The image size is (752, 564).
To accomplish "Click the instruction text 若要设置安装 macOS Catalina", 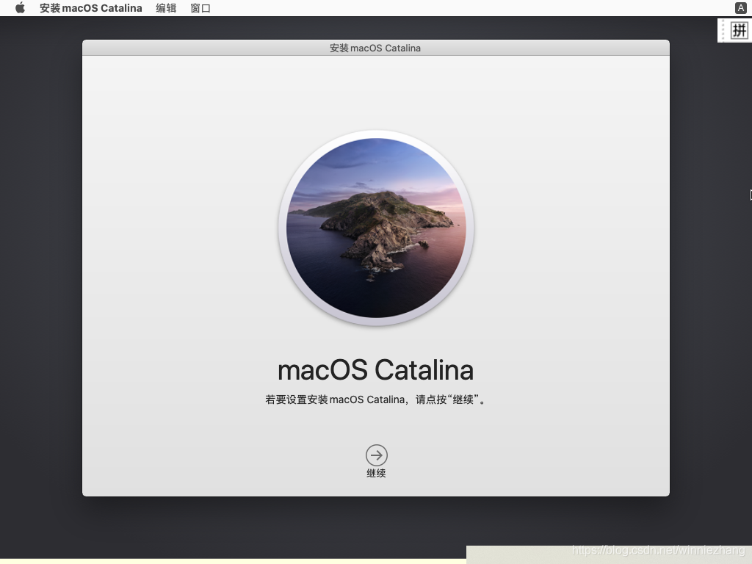I will pos(375,399).
